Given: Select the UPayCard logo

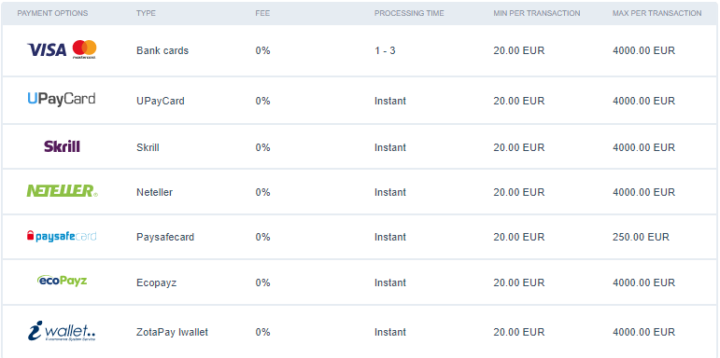Looking at the screenshot, I should tap(62, 100).
